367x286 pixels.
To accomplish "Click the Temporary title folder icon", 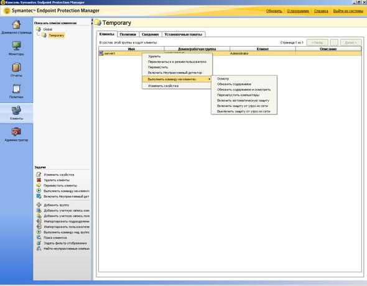I will [x=98, y=22].
